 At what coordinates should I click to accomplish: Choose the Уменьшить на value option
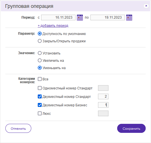40,68
